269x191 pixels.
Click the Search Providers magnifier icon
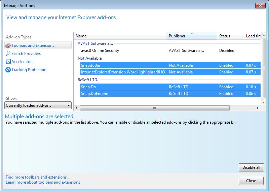pyautogui.click(x=8, y=54)
